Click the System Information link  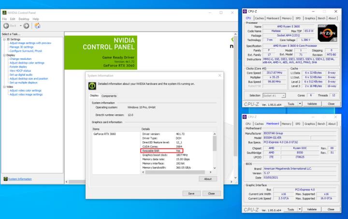pos(20,179)
